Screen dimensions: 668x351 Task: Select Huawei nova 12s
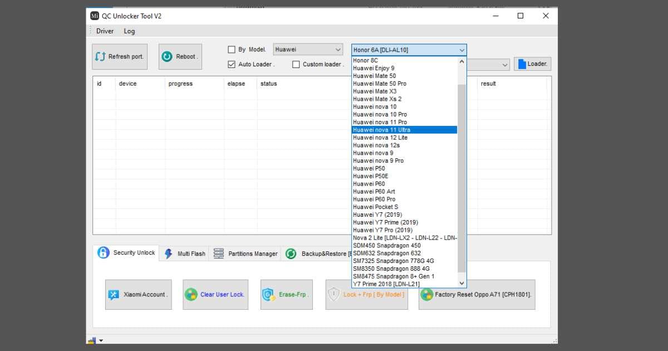coord(404,145)
